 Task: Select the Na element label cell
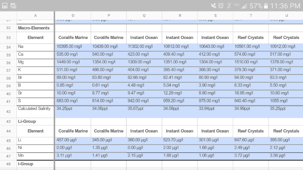36,48
